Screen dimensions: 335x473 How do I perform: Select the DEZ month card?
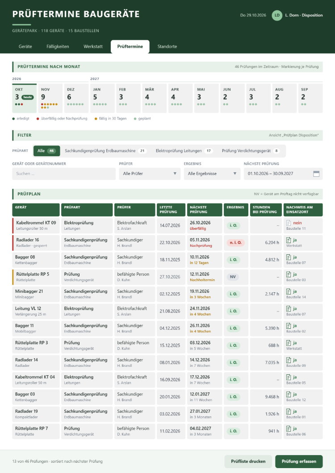point(76,98)
